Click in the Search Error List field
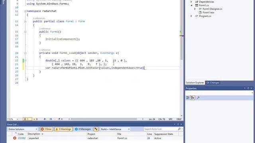This screenshot has height=143, width=255. click(x=160, y=129)
